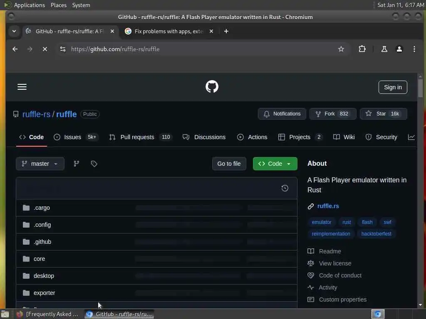Click the browser forward arrow
Image resolution: width=426 pixels, height=319 pixels.
pyautogui.click(x=30, y=49)
